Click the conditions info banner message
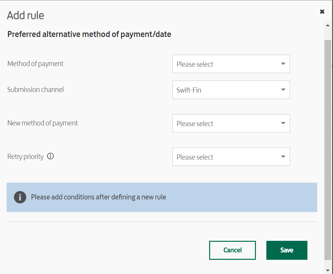333x274 pixels. pyautogui.click(x=98, y=197)
